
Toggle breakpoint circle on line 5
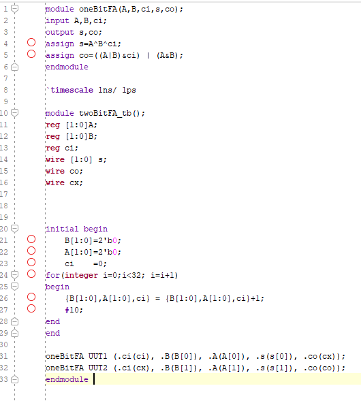31,54
